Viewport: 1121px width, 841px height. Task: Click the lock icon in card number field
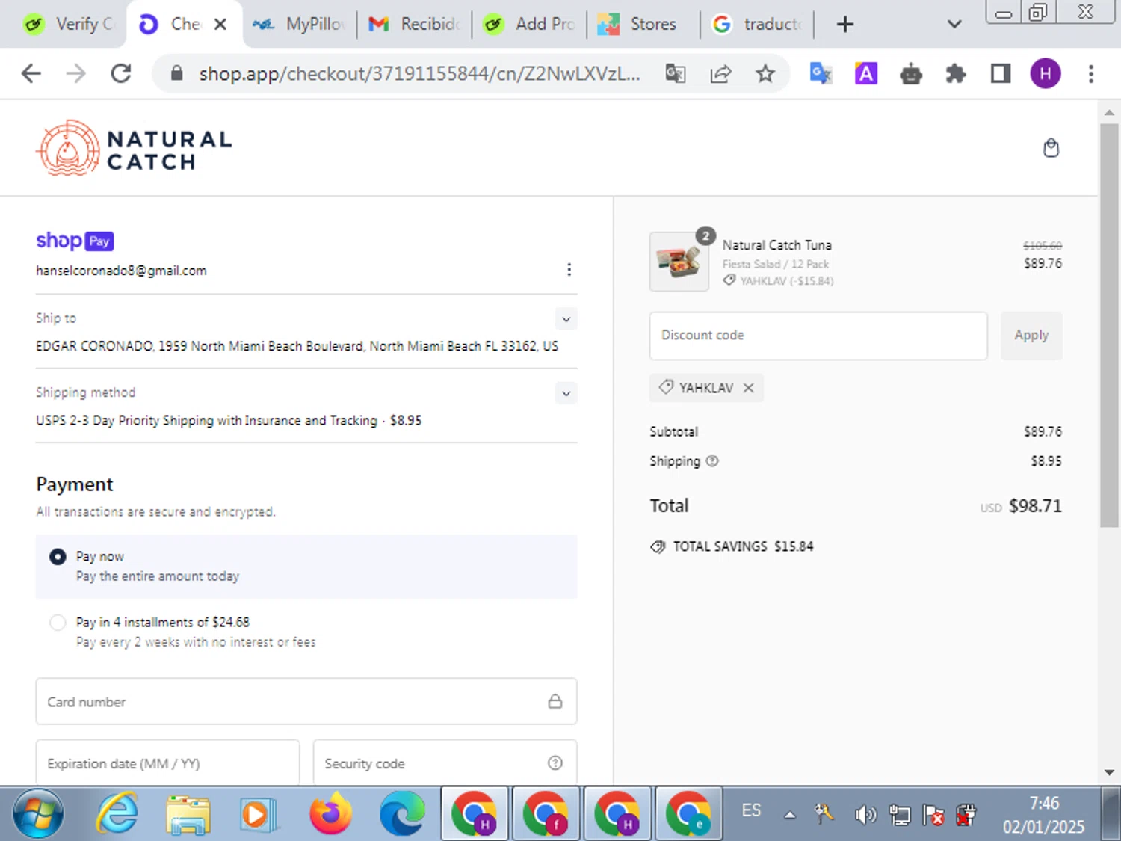555,701
